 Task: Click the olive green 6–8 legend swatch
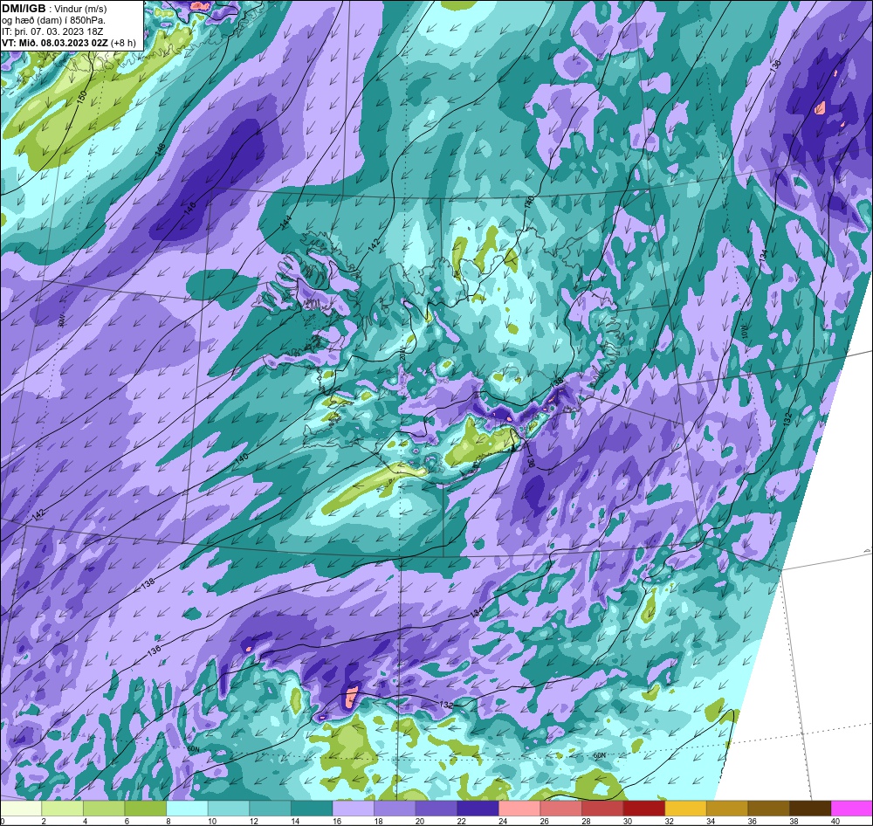pos(145,808)
